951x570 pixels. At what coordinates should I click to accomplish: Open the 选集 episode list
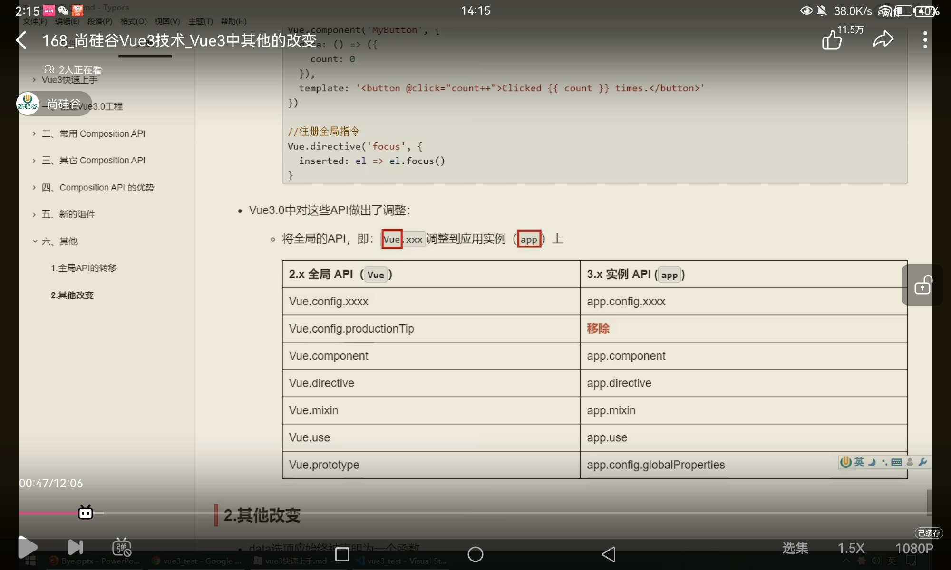click(795, 548)
